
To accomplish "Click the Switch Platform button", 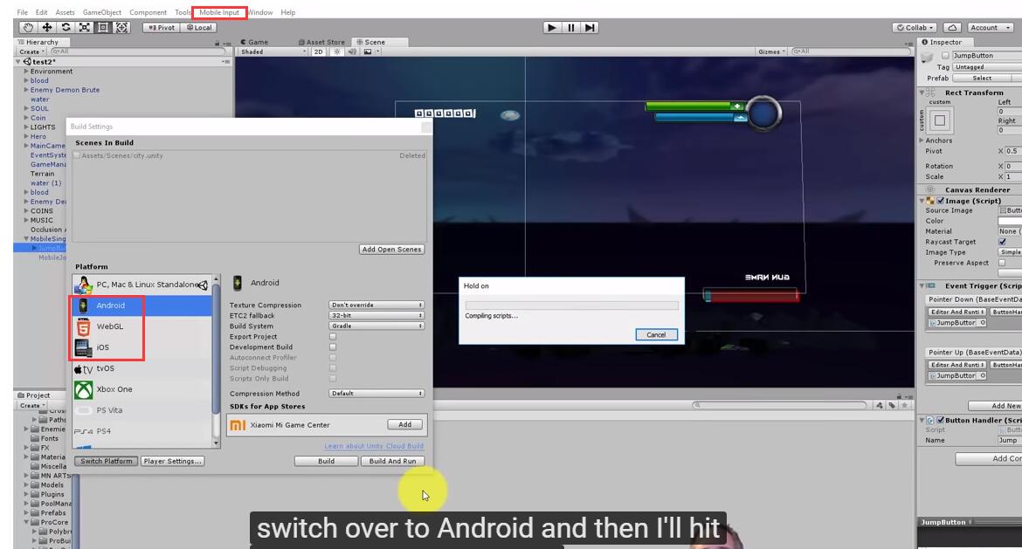I will (x=107, y=461).
